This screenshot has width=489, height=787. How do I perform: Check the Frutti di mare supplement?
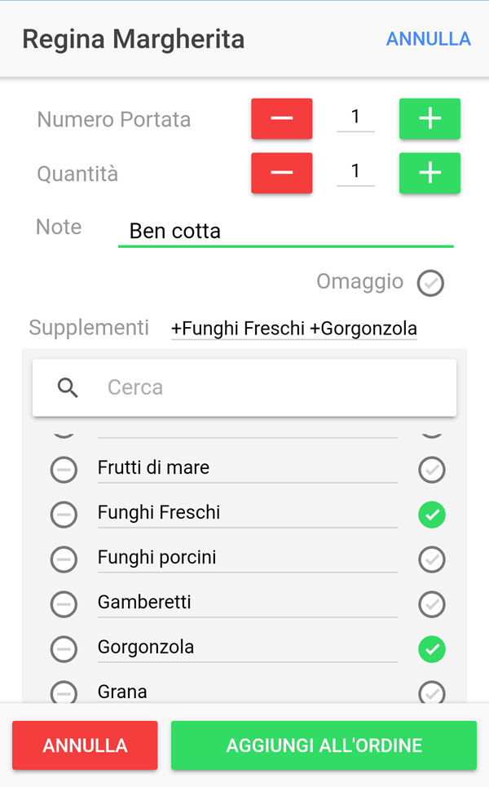(431, 470)
